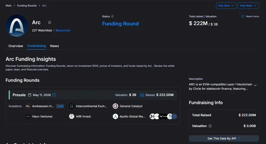This screenshot has height=144, width=266.
Task: Open Haun Ventures investor name
Action: [42, 116]
